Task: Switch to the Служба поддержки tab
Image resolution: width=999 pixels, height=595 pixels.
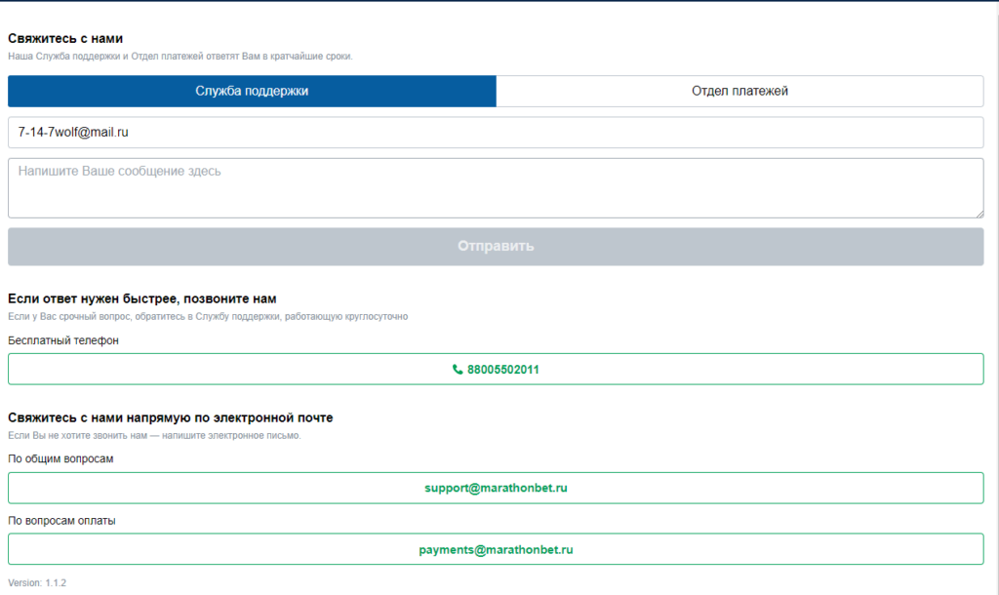Action: [x=252, y=91]
